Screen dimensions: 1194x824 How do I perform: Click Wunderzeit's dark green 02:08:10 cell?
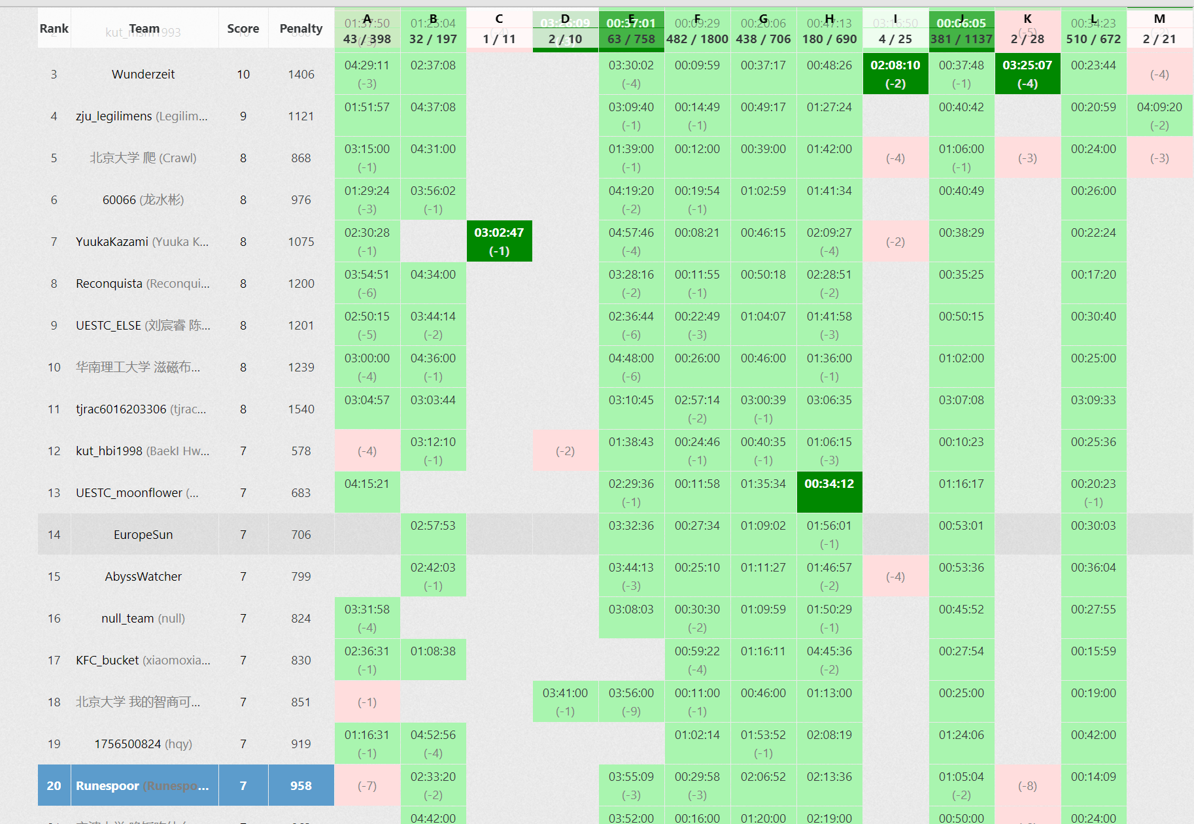895,74
